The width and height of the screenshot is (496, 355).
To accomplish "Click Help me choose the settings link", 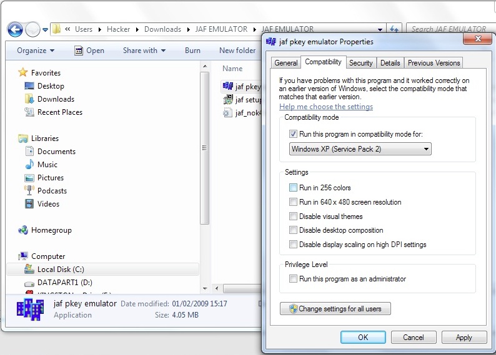I will 326,107.
